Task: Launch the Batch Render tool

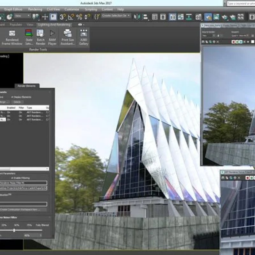Action: (x=40, y=37)
